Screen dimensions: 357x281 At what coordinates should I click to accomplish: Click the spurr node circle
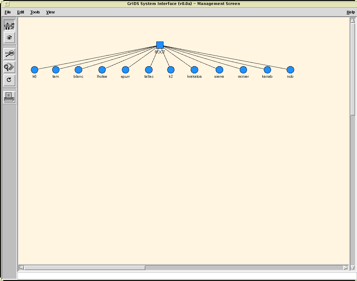(x=125, y=70)
